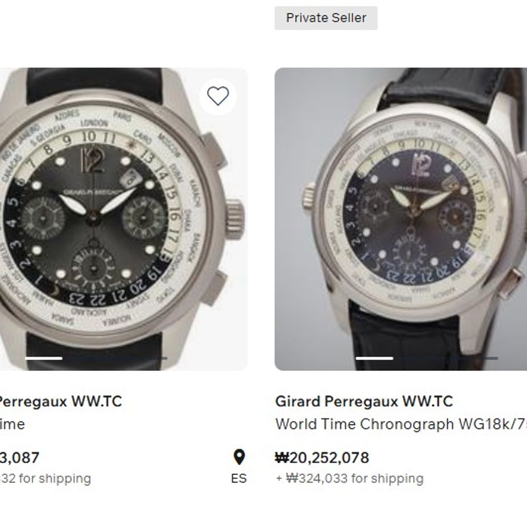527x527 pixels.
Task: Click the ES country code label
Action: coord(239,479)
